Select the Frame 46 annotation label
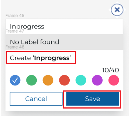 (x=15, y=47)
